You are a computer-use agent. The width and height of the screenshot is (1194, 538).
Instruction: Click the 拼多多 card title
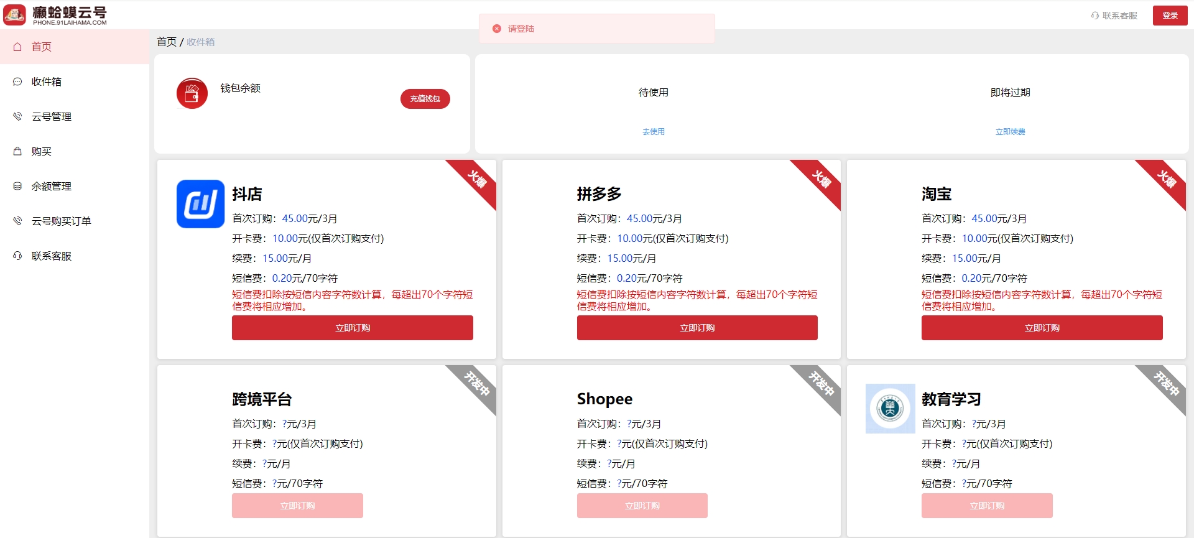coord(599,194)
